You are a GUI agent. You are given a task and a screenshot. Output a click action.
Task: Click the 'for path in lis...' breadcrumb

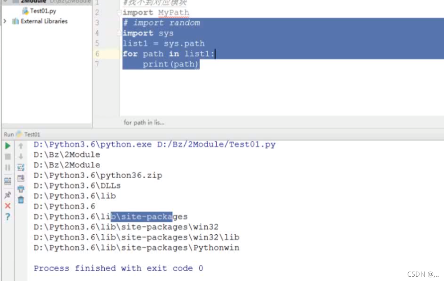(144, 123)
